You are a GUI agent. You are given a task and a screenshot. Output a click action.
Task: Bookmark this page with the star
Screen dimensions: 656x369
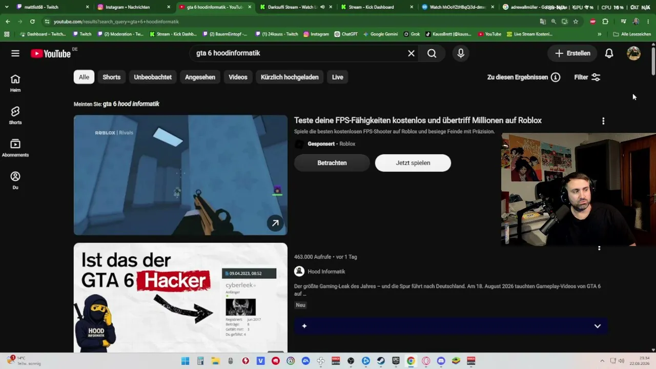click(x=576, y=22)
